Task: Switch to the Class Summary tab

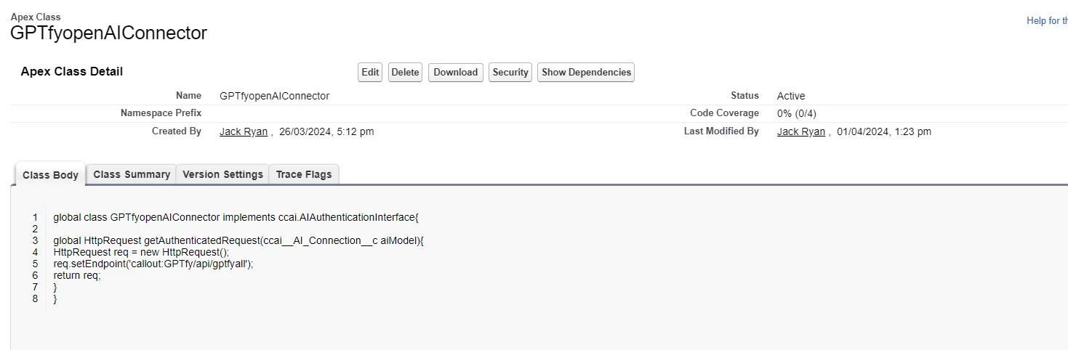Action: 132,174
